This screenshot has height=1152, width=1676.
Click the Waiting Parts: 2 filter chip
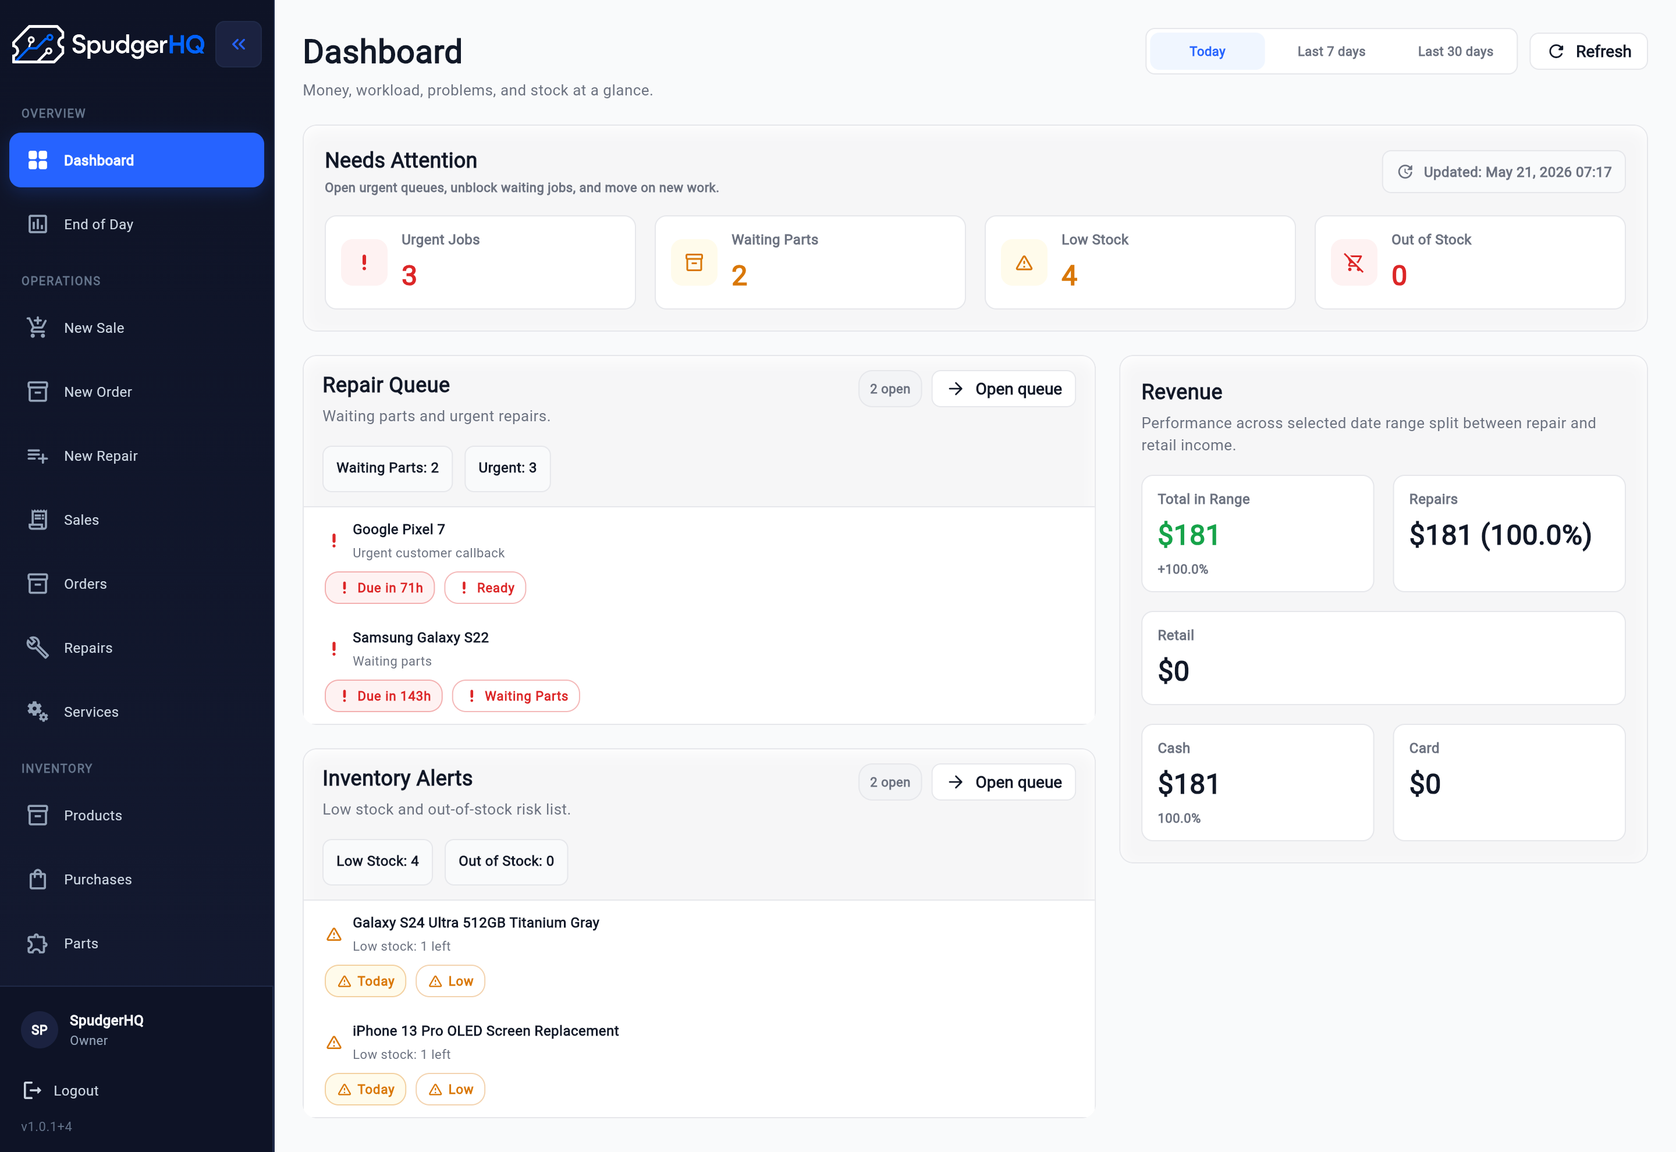(388, 468)
